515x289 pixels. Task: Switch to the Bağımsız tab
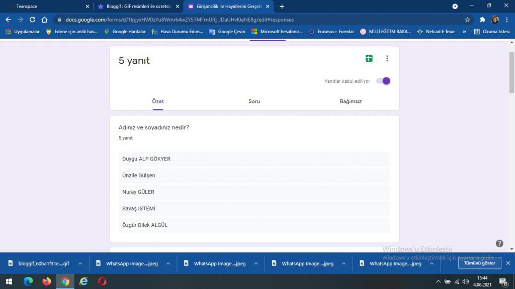click(350, 101)
